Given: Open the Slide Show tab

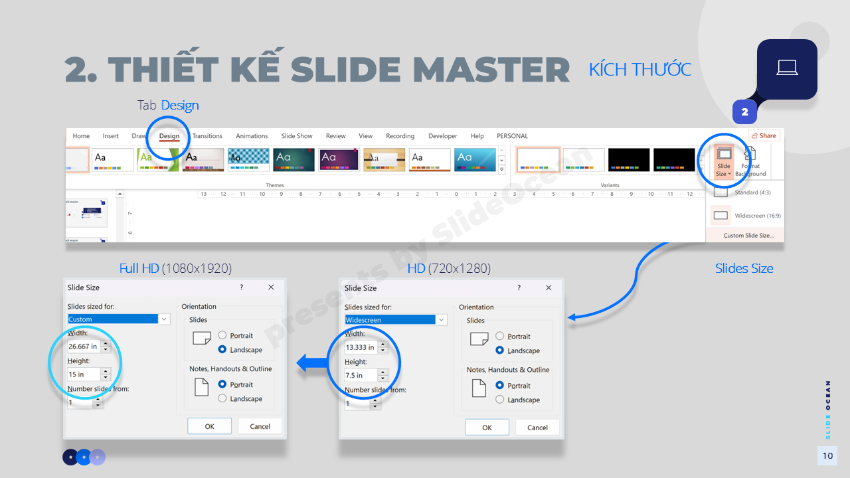Looking at the screenshot, I should (297, 136).
